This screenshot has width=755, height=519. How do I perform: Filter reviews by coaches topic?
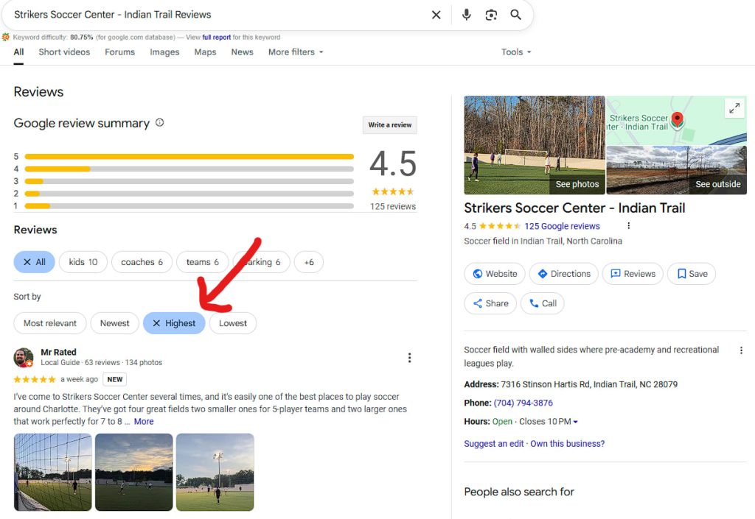(x=142, y=262)
